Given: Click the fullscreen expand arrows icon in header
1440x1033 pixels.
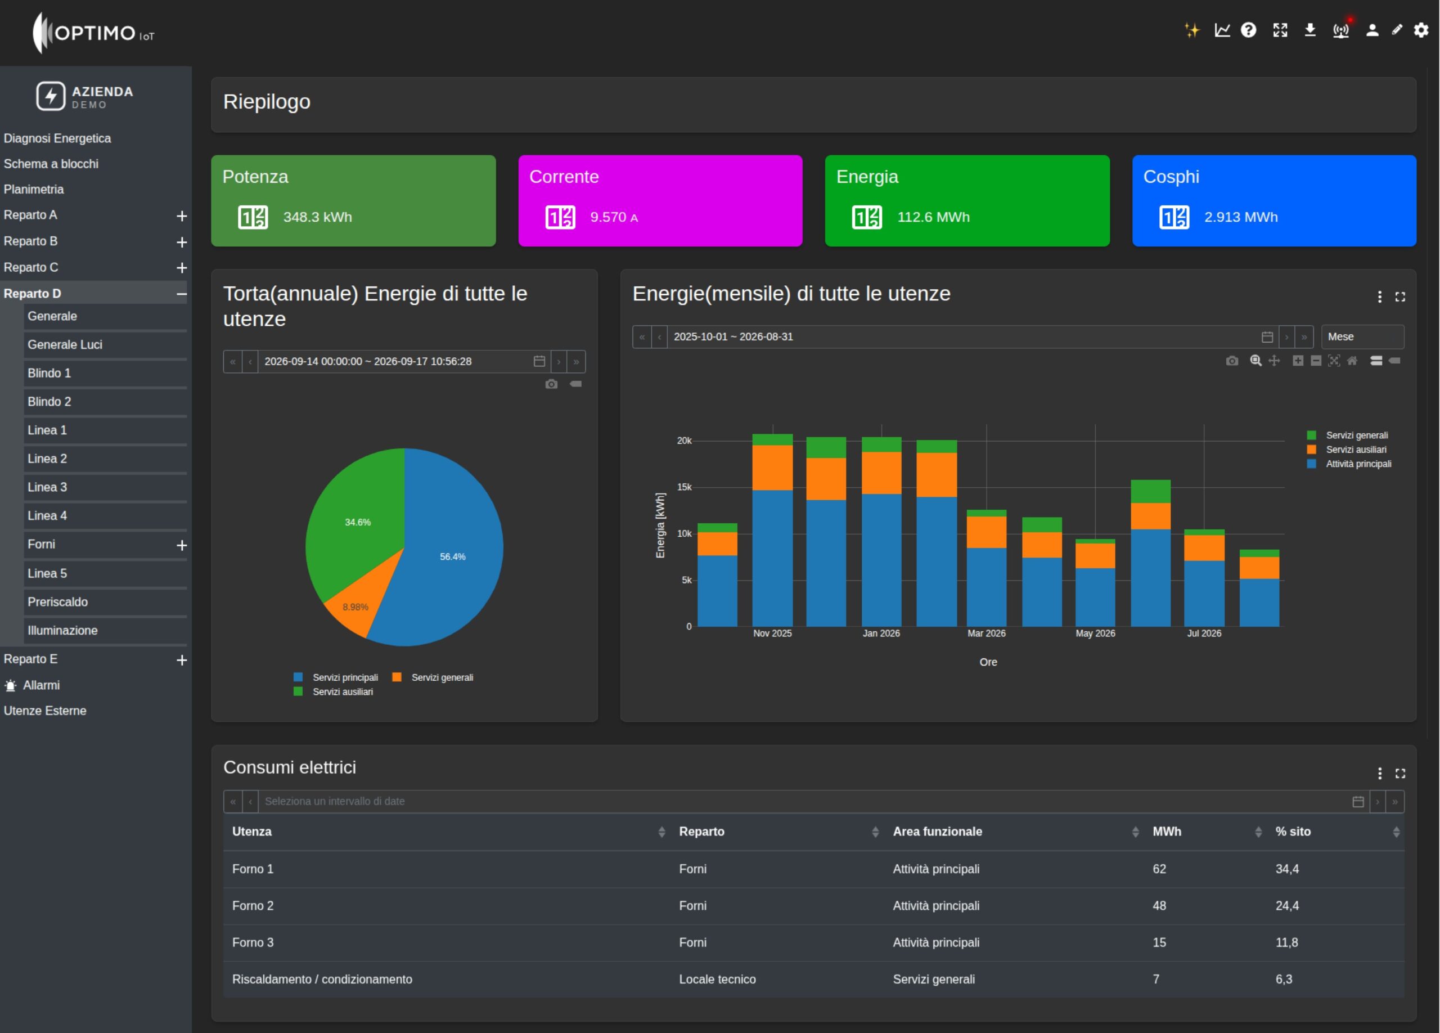Looking at the screenshot, I should coord(1280,30).
